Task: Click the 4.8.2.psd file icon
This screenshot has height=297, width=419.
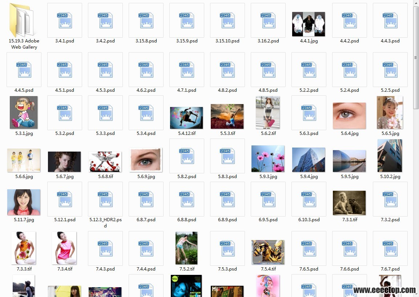Action: point(227,70)
